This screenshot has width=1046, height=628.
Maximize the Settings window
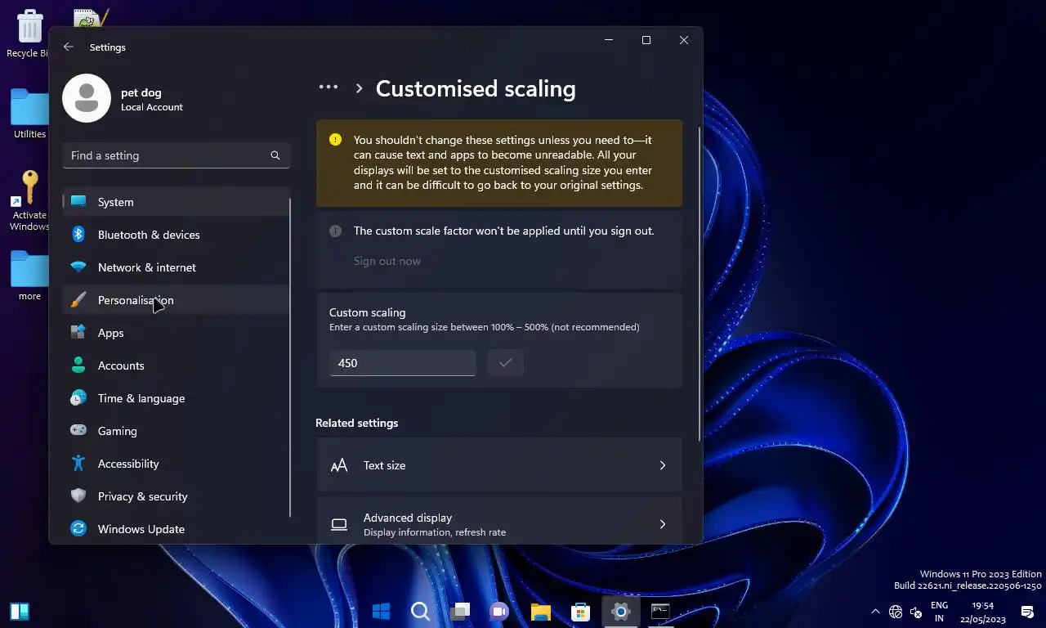pyautogui.click(x=646, y=40)
